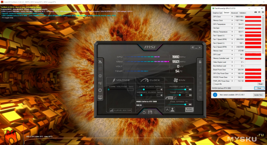Screen dimensions: 267x145
Task: Open the NVIDIA GeForce RTX 3080 GPU selector
Action: pyautogui.click(x=227, y=88)
